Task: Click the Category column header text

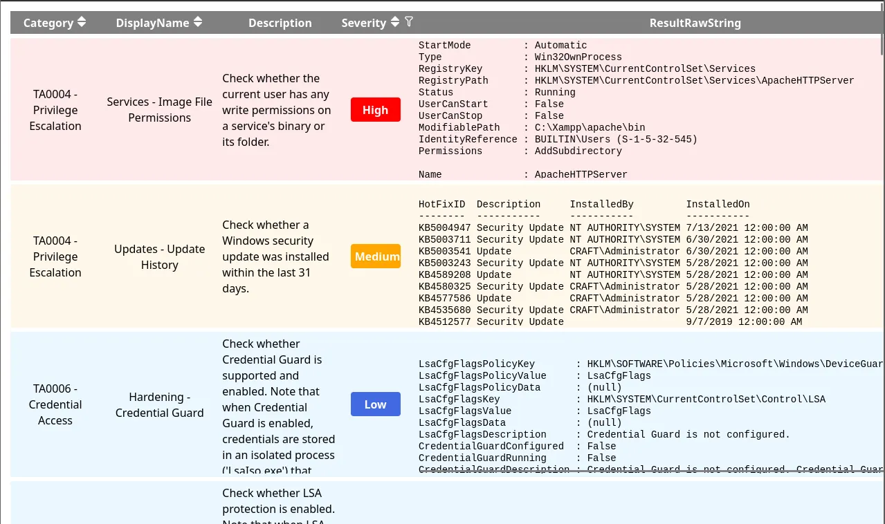Action: (48, 23)
